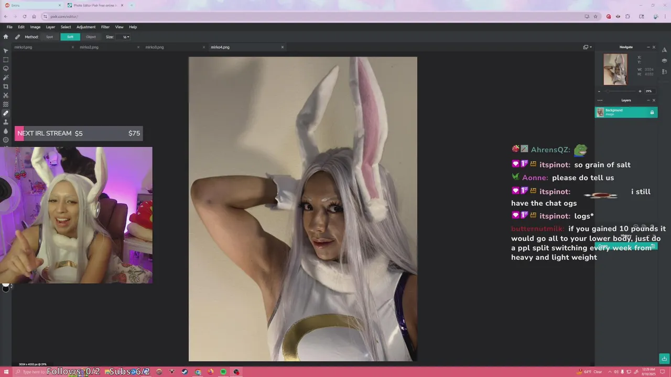Open the Layer menu

pyautogui.click(x=50, y=27)
